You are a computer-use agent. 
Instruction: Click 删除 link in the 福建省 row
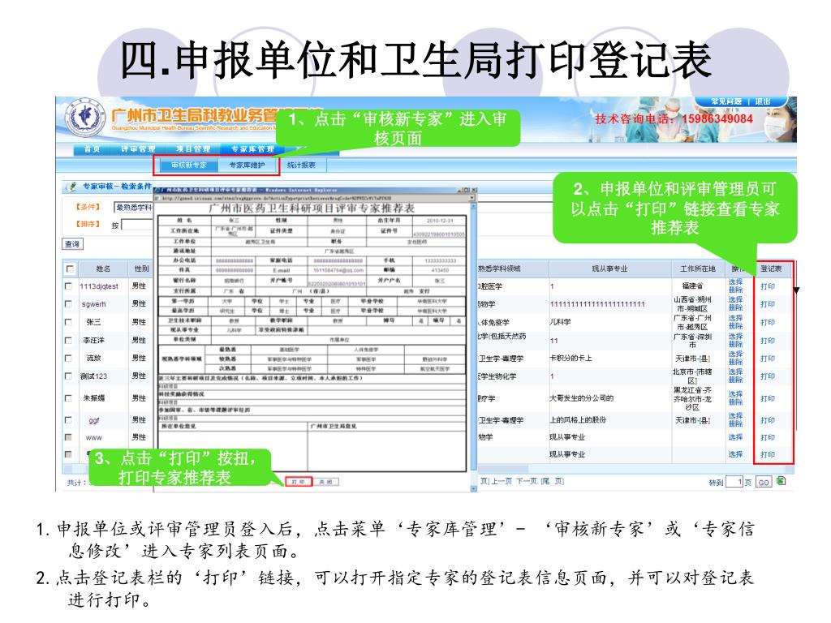(x=735, y=290)
